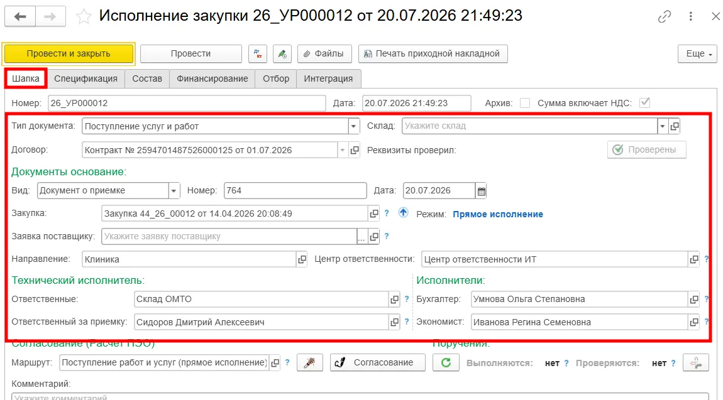Viewport: 723px width, 400px height.
Task: Expand the Вид document type dropdown
Action: (174, 190)
